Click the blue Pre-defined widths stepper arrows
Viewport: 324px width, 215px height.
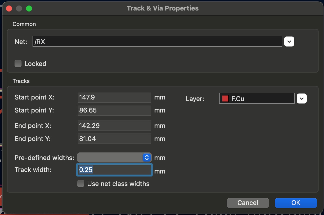tap(146, 157)
